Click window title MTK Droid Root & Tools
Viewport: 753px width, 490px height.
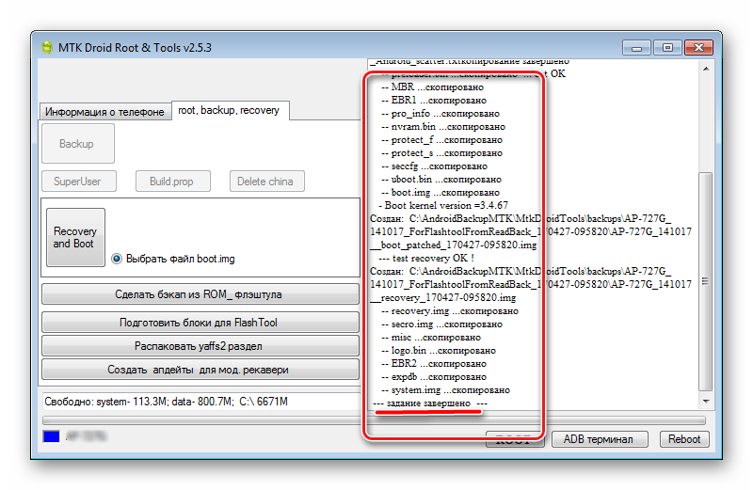click(135, 48)
